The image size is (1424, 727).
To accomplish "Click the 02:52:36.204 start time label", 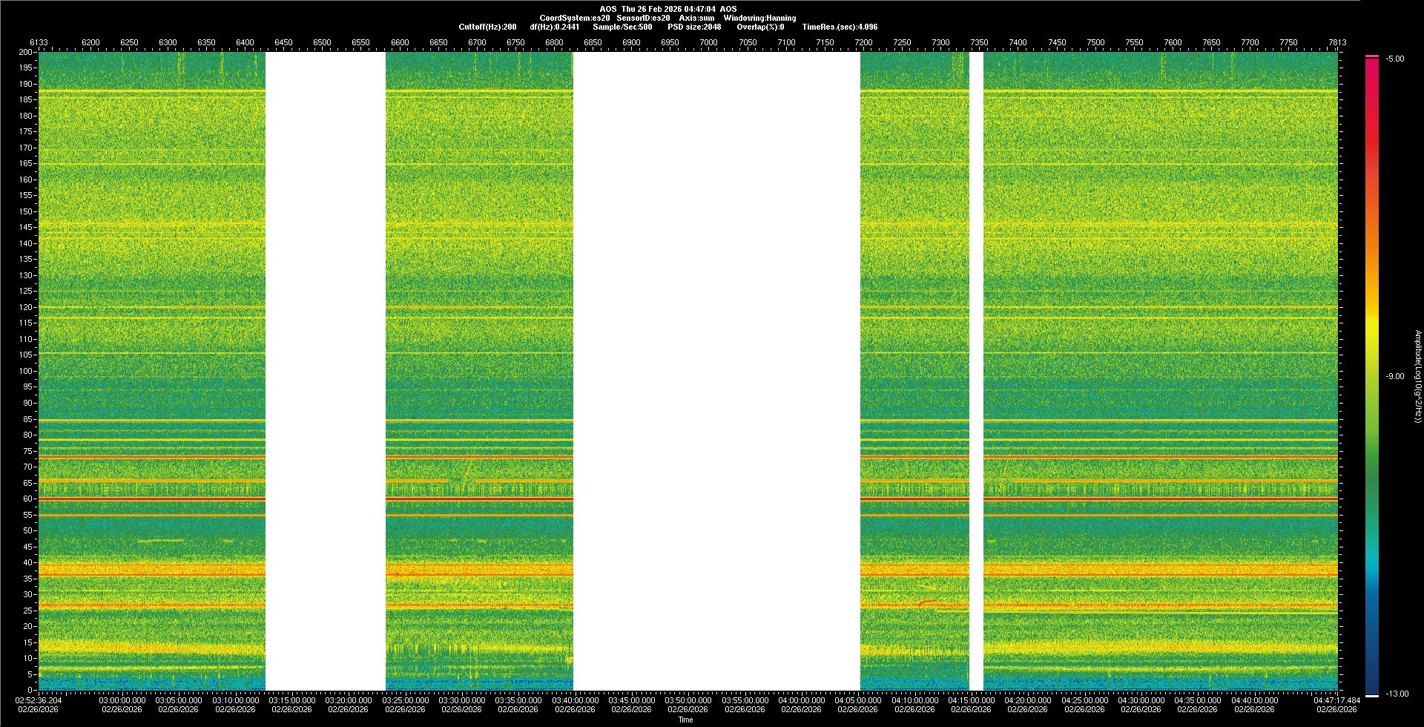I will coord(40,700).
